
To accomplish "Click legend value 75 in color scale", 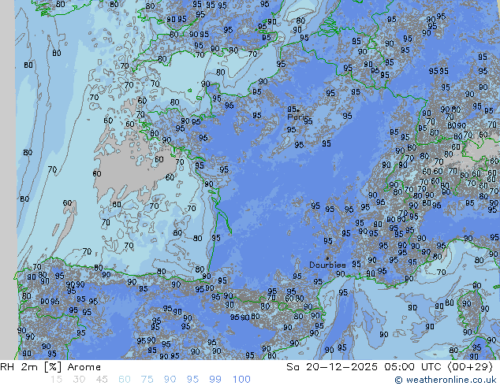I will click(x=147, y=380).
